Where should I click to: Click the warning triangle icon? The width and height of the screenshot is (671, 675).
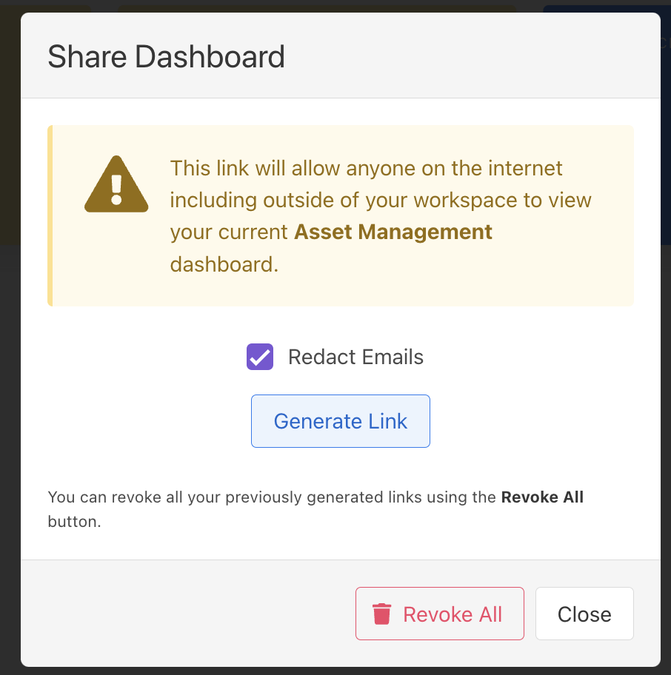116,185
